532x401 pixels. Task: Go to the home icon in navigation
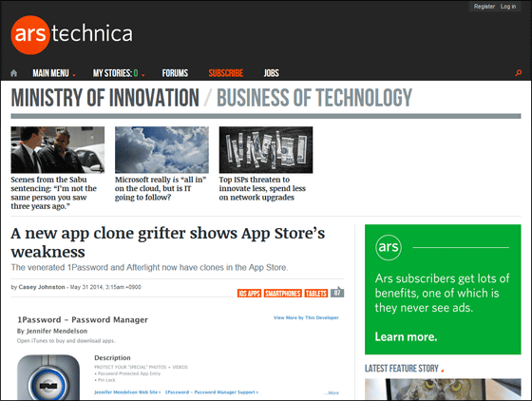(14, 73)
